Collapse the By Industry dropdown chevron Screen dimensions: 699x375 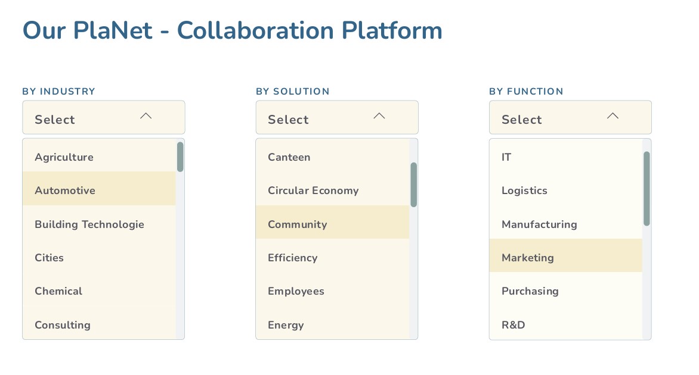coord(146,115)
